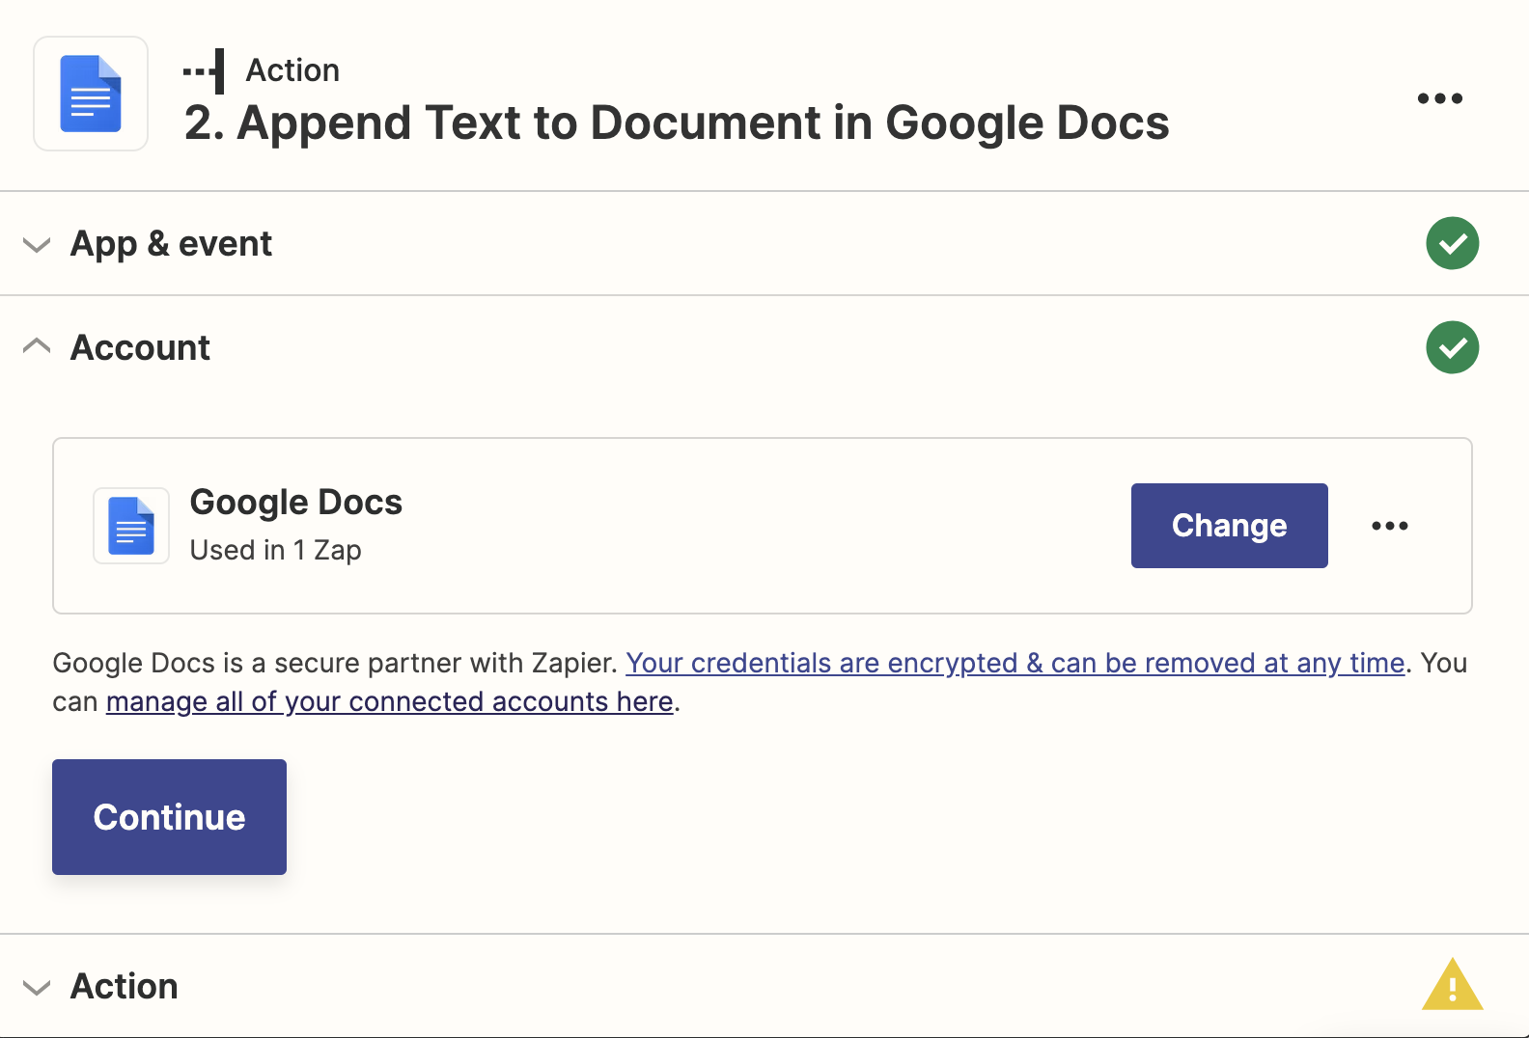Click the Continue button
1529x1038 pixels.
(169, 817)
